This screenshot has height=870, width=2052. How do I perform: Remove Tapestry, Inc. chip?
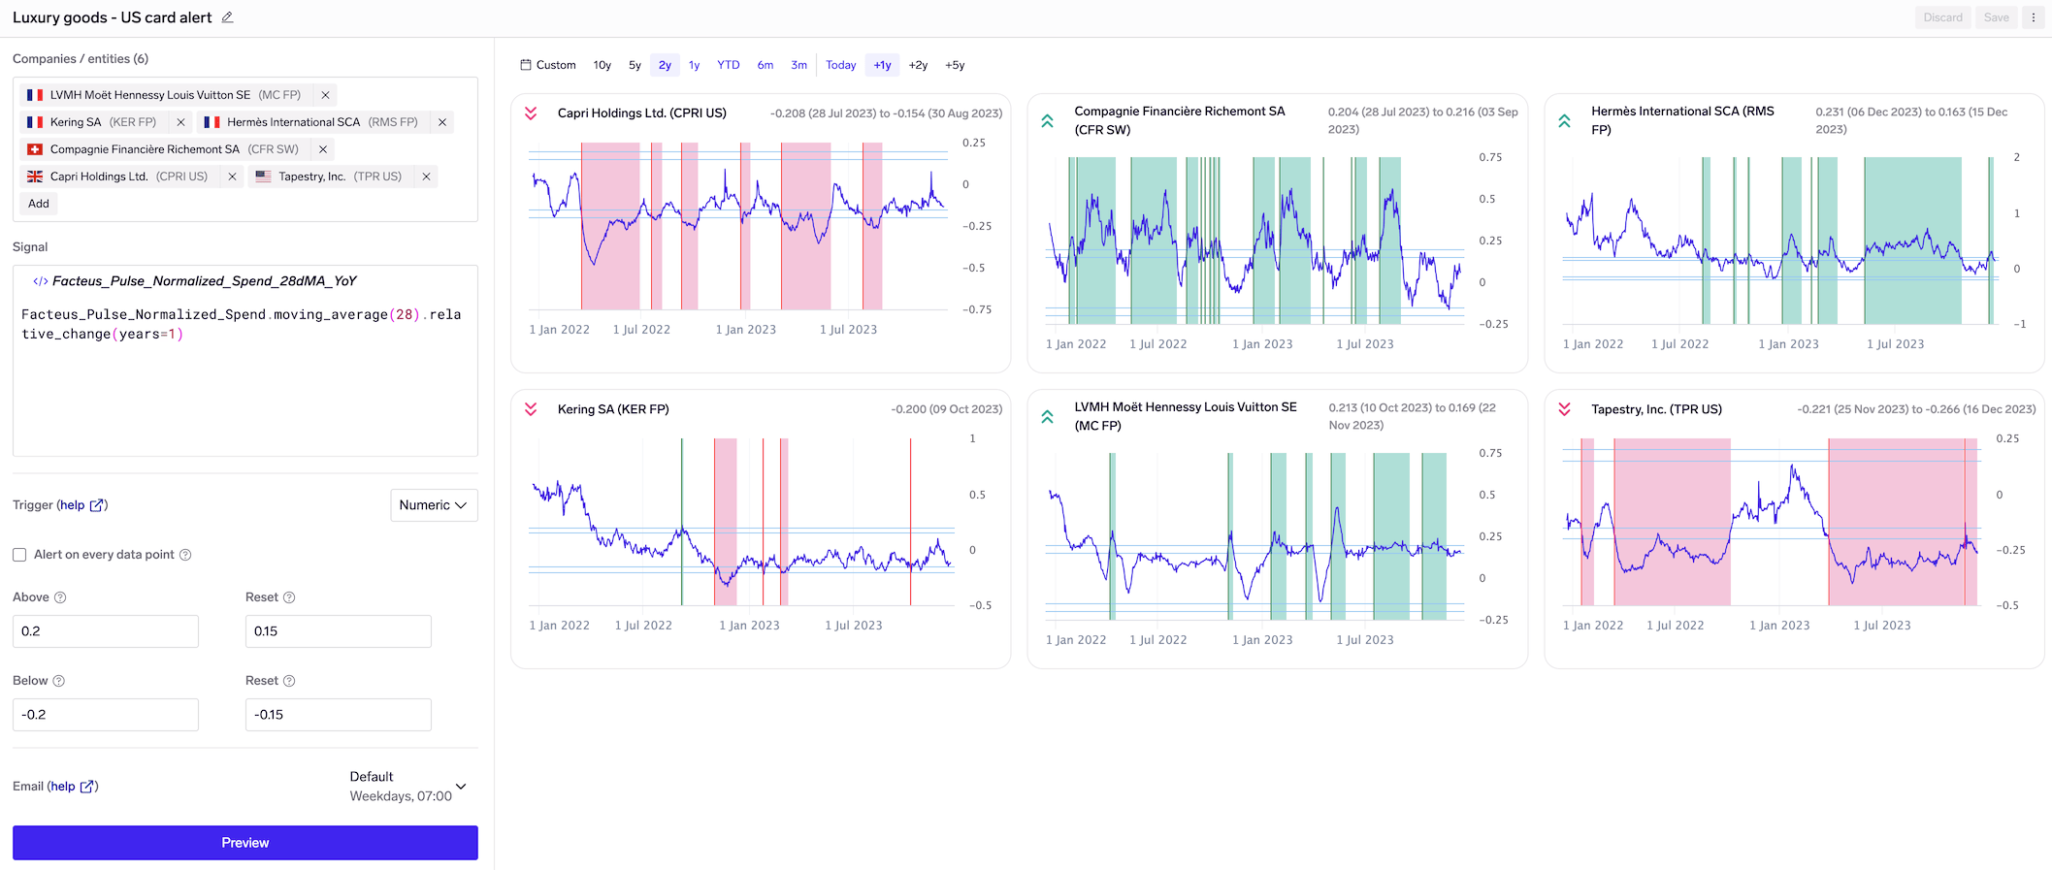426,177
